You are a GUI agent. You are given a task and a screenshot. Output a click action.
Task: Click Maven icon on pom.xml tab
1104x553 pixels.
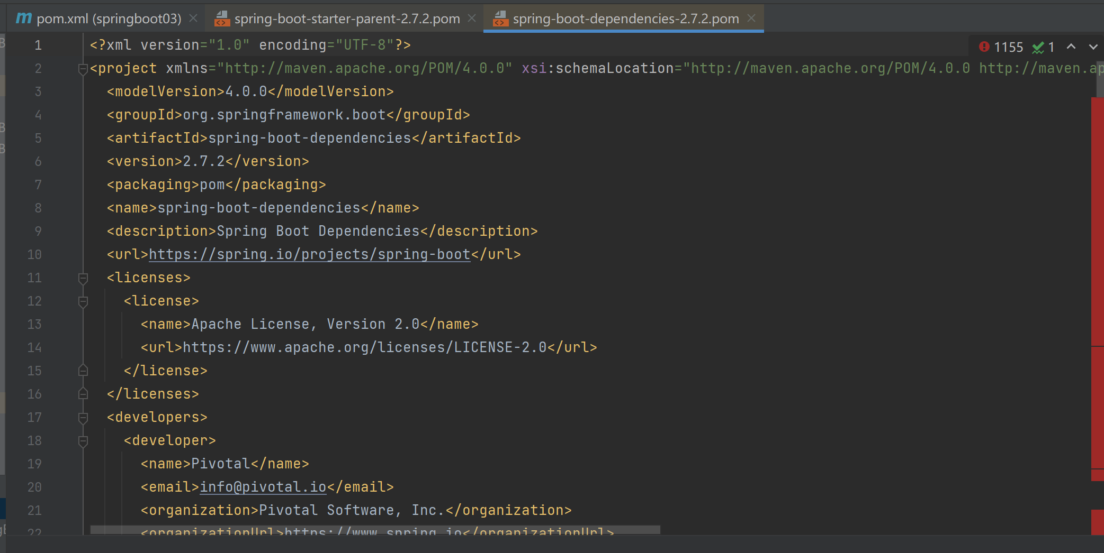tap(23, 19)
